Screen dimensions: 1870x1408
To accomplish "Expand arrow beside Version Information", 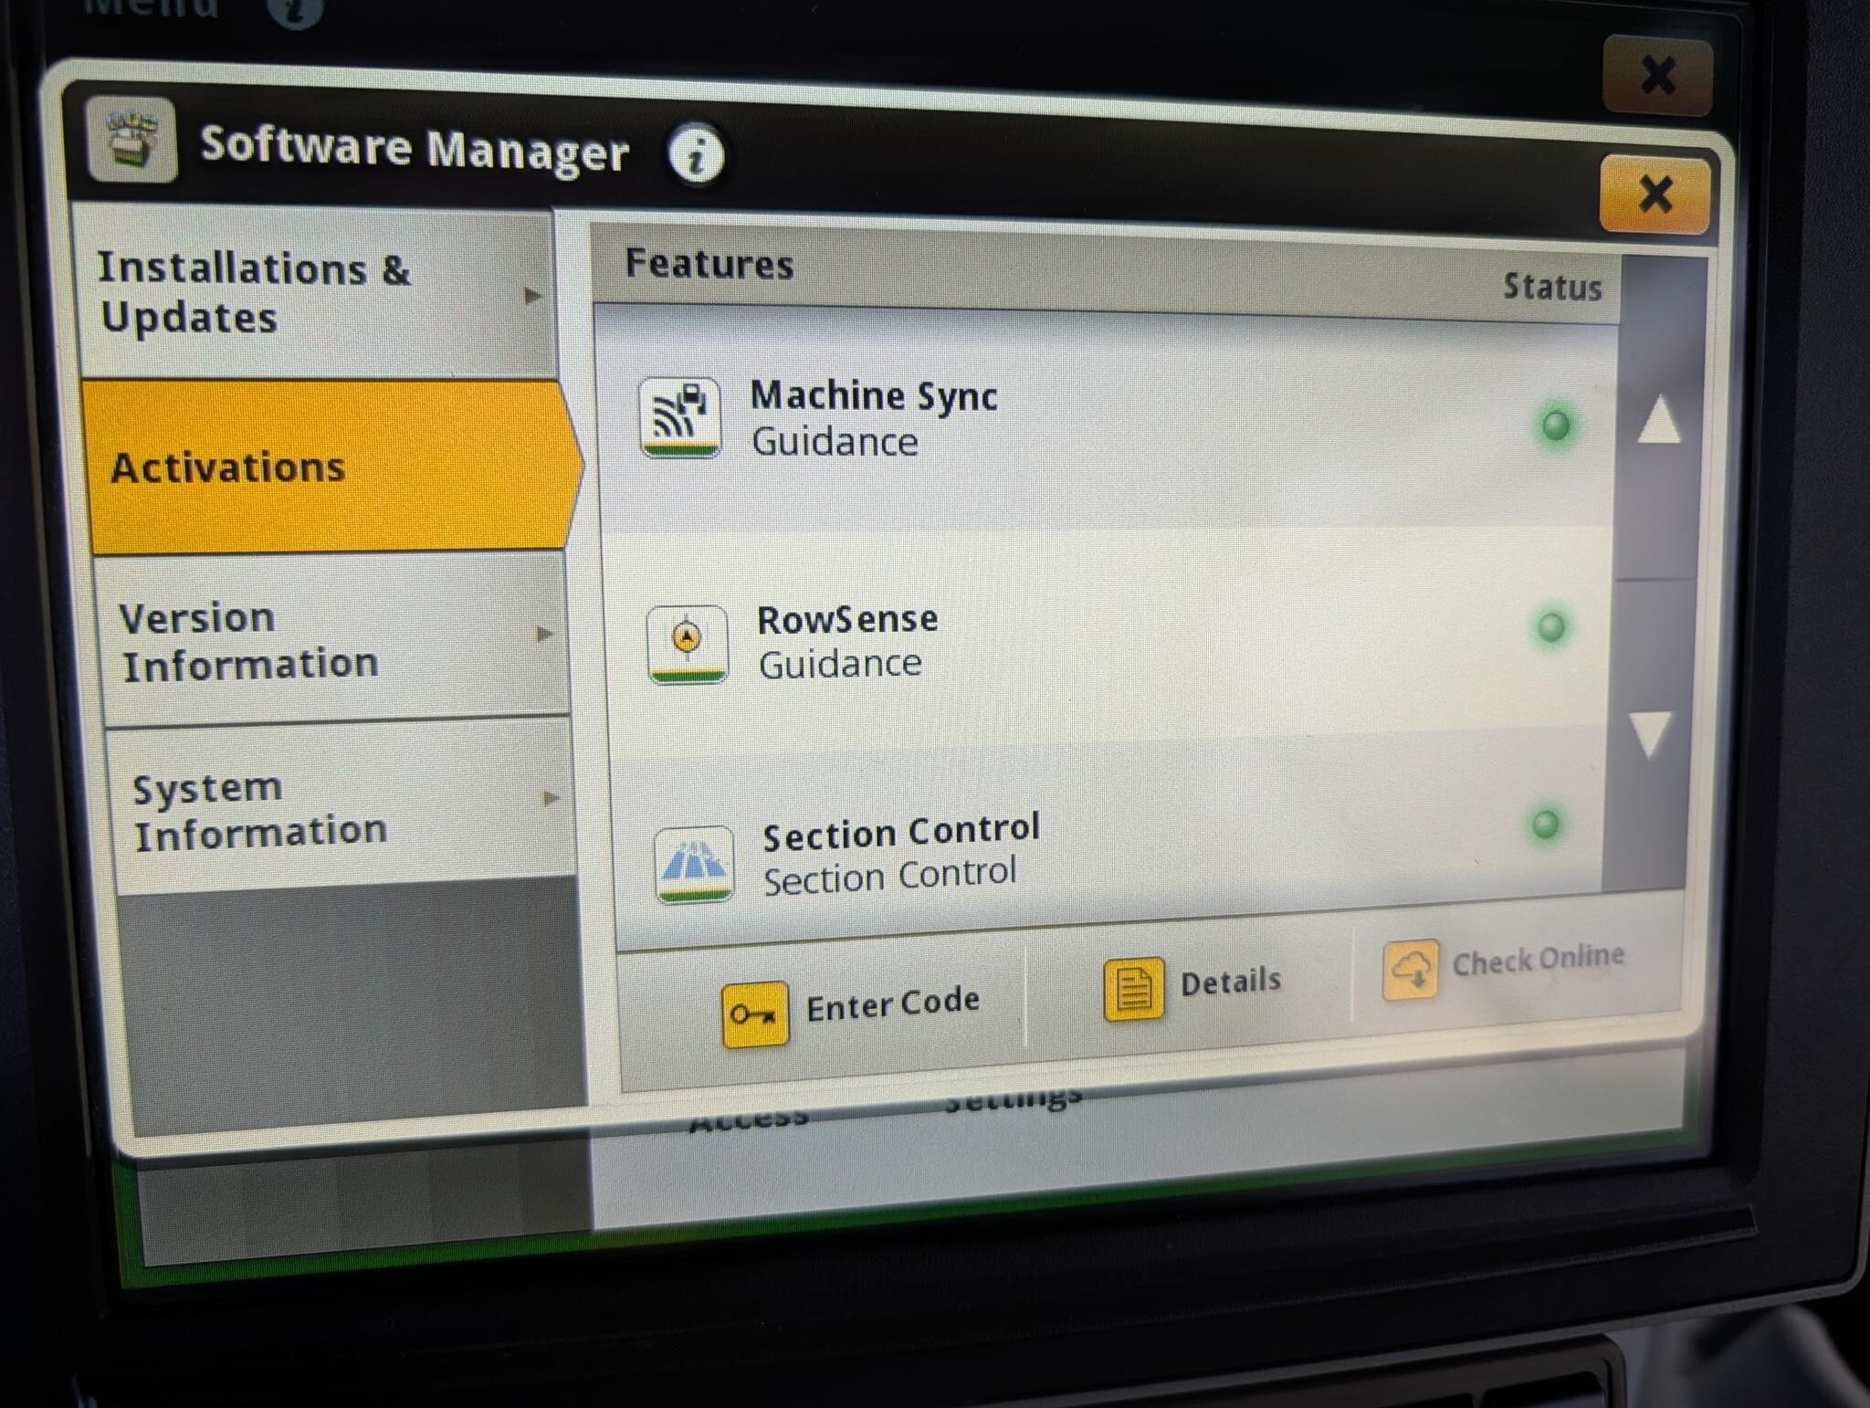I will click(x=544, y=633).
